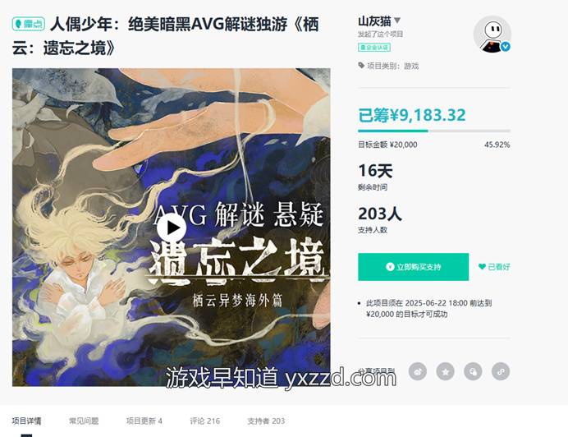Open the 项目更新 4 tab

[x=144, y=421]
